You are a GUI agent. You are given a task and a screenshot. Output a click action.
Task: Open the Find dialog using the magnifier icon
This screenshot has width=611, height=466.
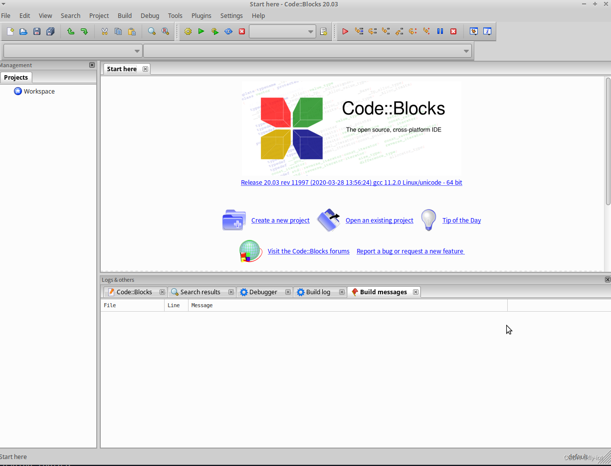coord(152,31)
